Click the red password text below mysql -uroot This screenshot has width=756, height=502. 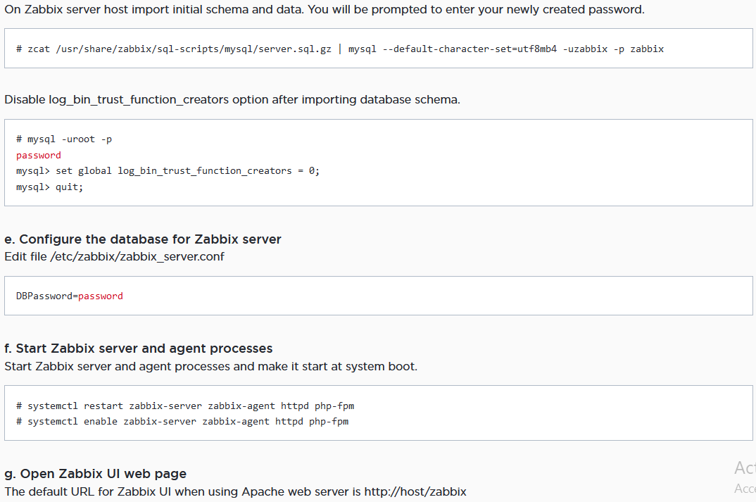coord(39,155)
